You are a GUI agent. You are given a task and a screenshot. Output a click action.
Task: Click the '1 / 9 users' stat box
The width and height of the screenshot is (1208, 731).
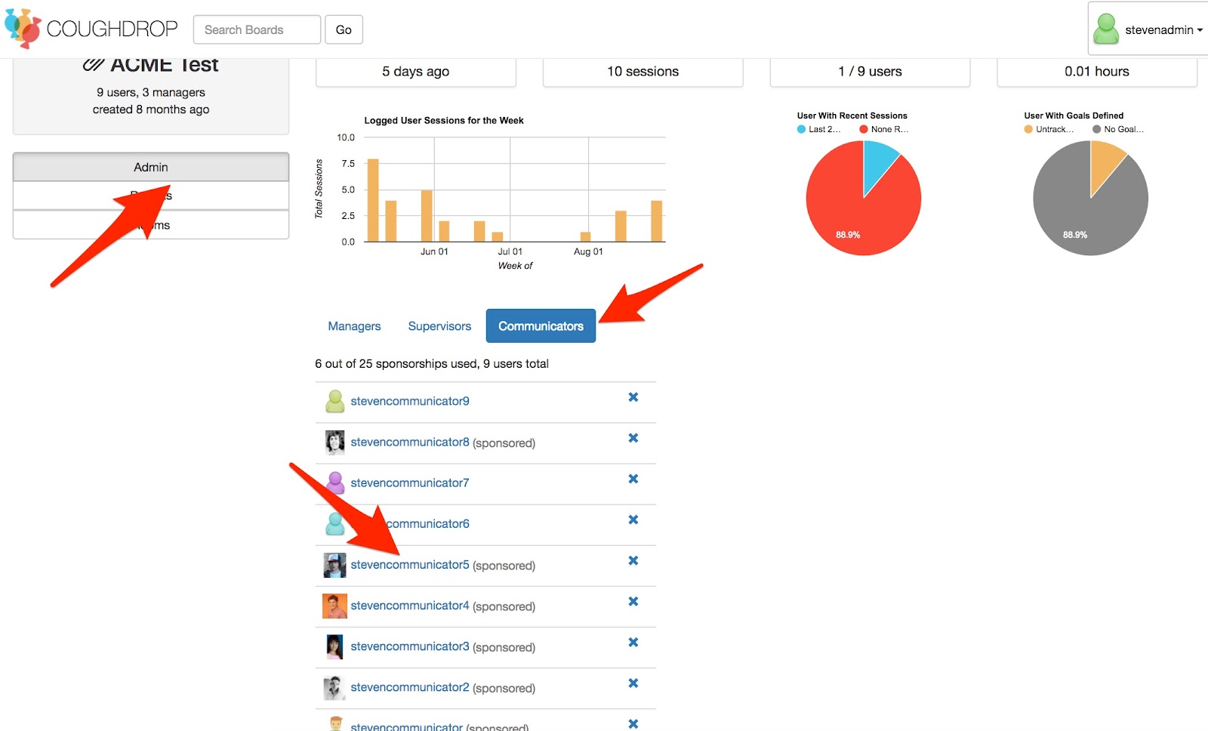click(x=871, y=72)
